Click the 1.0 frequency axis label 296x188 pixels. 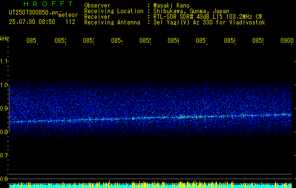pos(4,85)
